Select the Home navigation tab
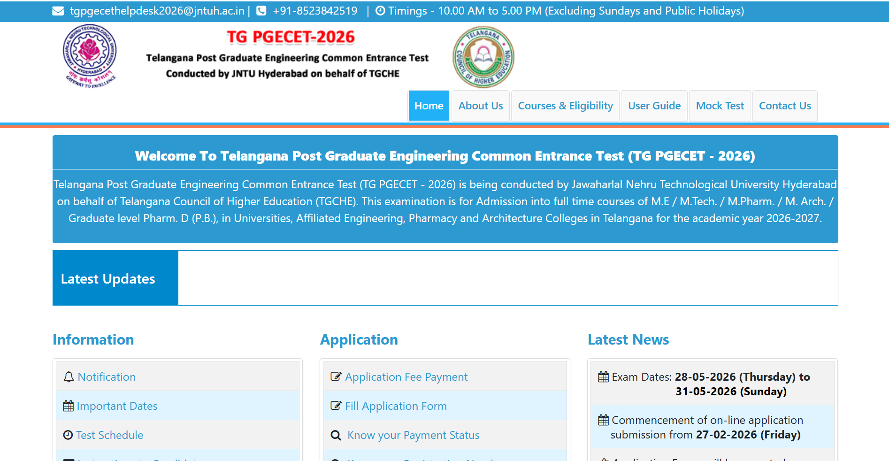Image resolution: width=889 pixels, height=461 pixels. click(x=428, y=106)
